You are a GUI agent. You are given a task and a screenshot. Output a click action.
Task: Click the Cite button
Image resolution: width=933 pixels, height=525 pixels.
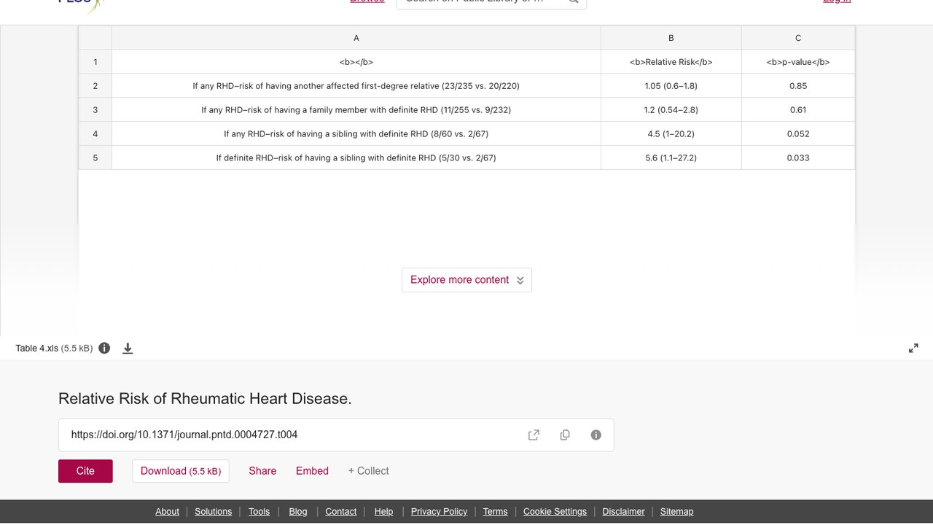point(85,471)
